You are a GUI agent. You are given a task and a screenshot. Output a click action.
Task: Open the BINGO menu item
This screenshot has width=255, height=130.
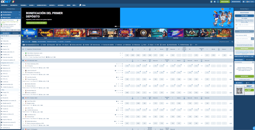(69, 5)
